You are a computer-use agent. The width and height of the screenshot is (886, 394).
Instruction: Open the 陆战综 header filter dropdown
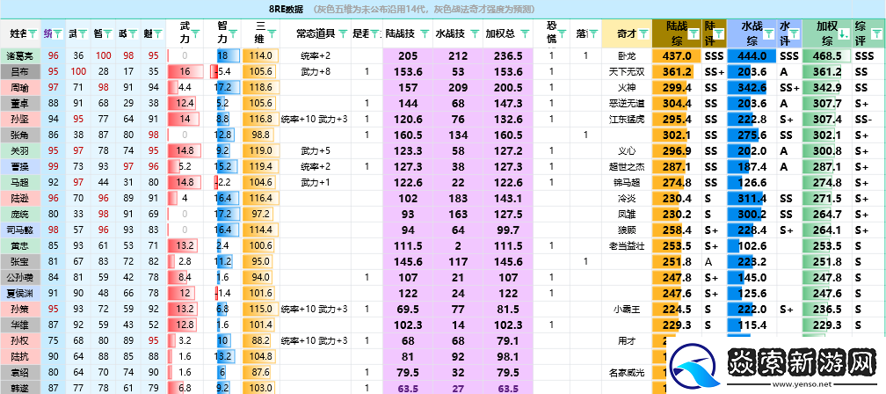pyautogui.click(x=694, y=34)
